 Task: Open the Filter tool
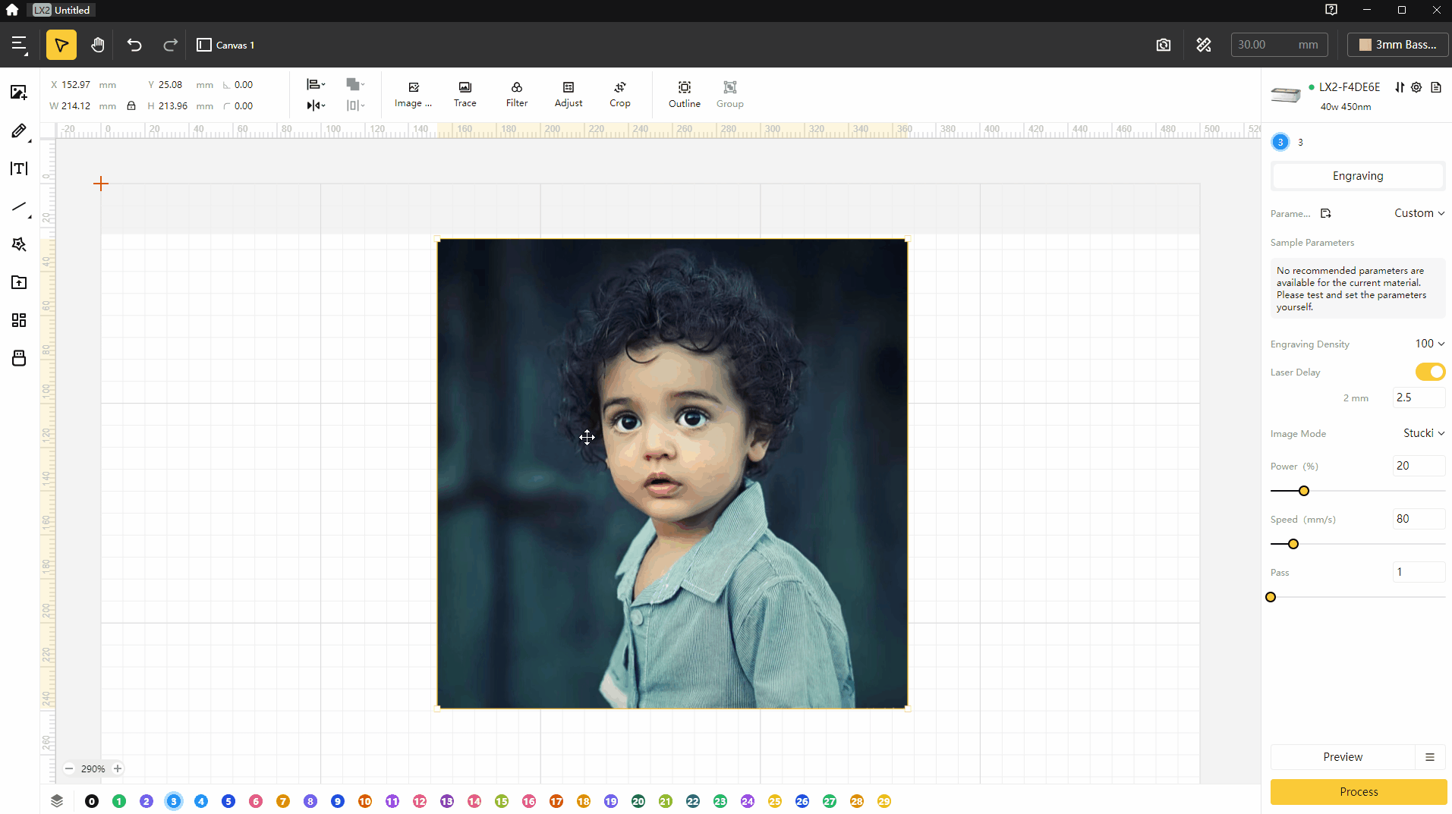516,93
